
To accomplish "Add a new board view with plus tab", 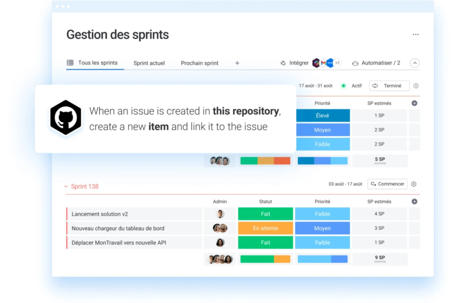I will click(x=237, y=63).
